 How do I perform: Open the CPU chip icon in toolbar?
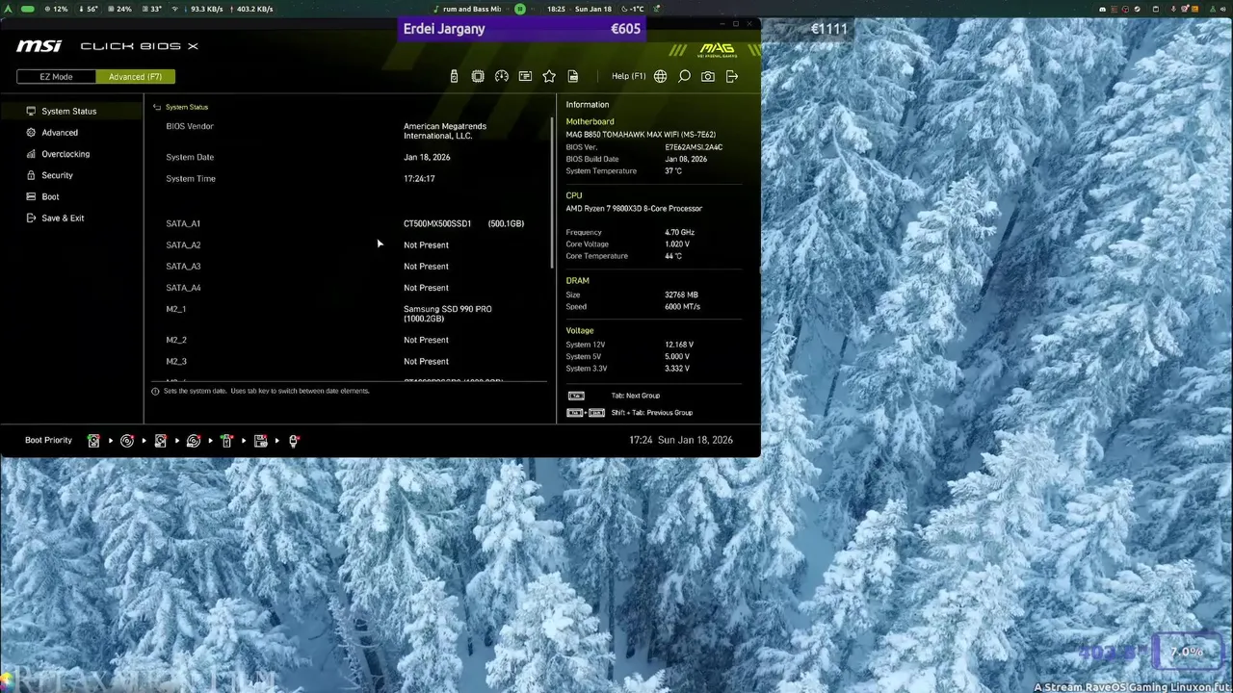(478, 76)
